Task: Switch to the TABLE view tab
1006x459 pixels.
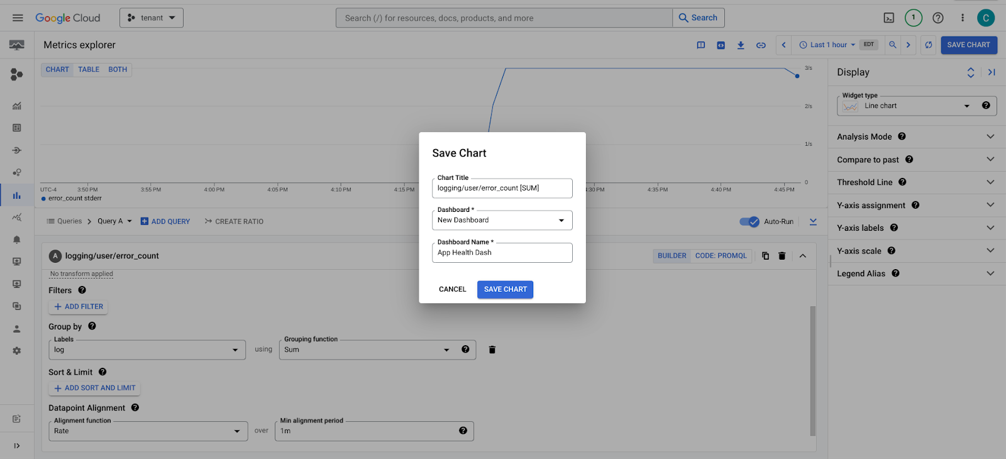Action: pyautogui.click(x=89, y=70)
